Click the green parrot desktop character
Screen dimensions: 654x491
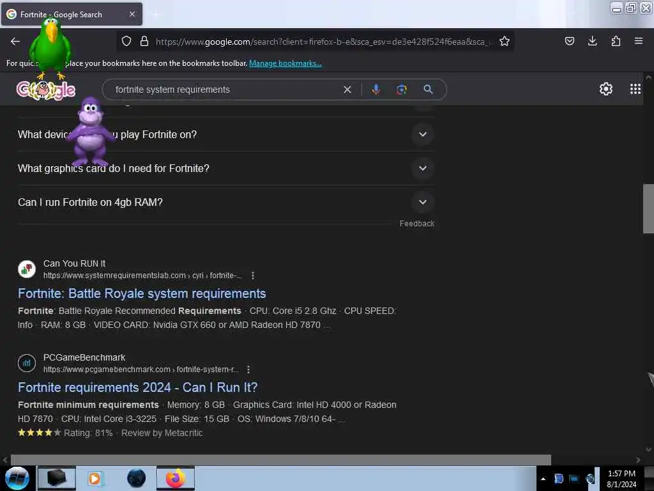point(51,48)
